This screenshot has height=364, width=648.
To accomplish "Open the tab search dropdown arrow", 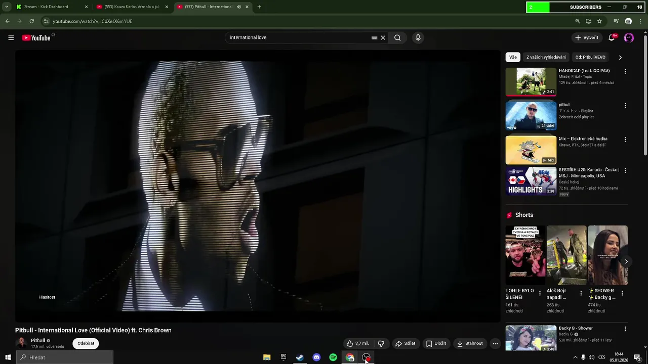I will [7, 7].
